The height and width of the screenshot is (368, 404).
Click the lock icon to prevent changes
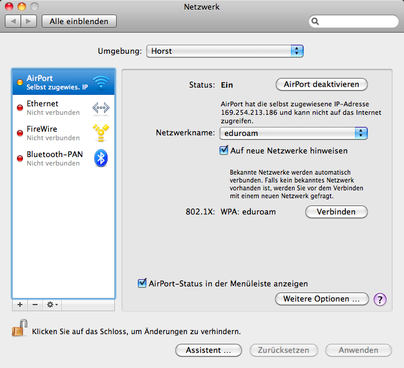[19, 328]
